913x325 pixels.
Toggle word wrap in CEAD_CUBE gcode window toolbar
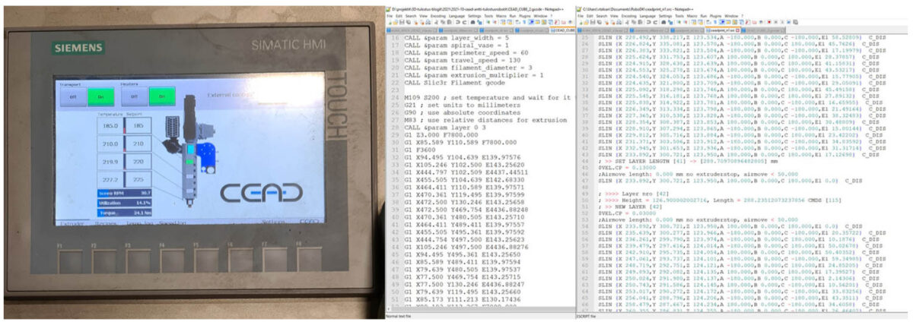517,22
